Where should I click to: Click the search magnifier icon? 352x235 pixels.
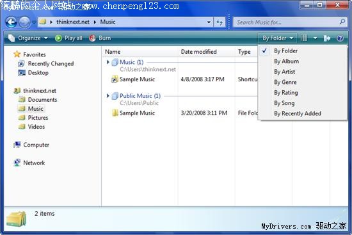pos(342,22)
